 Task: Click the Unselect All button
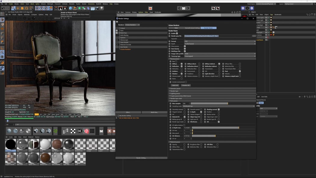click(x=186, y=85)
